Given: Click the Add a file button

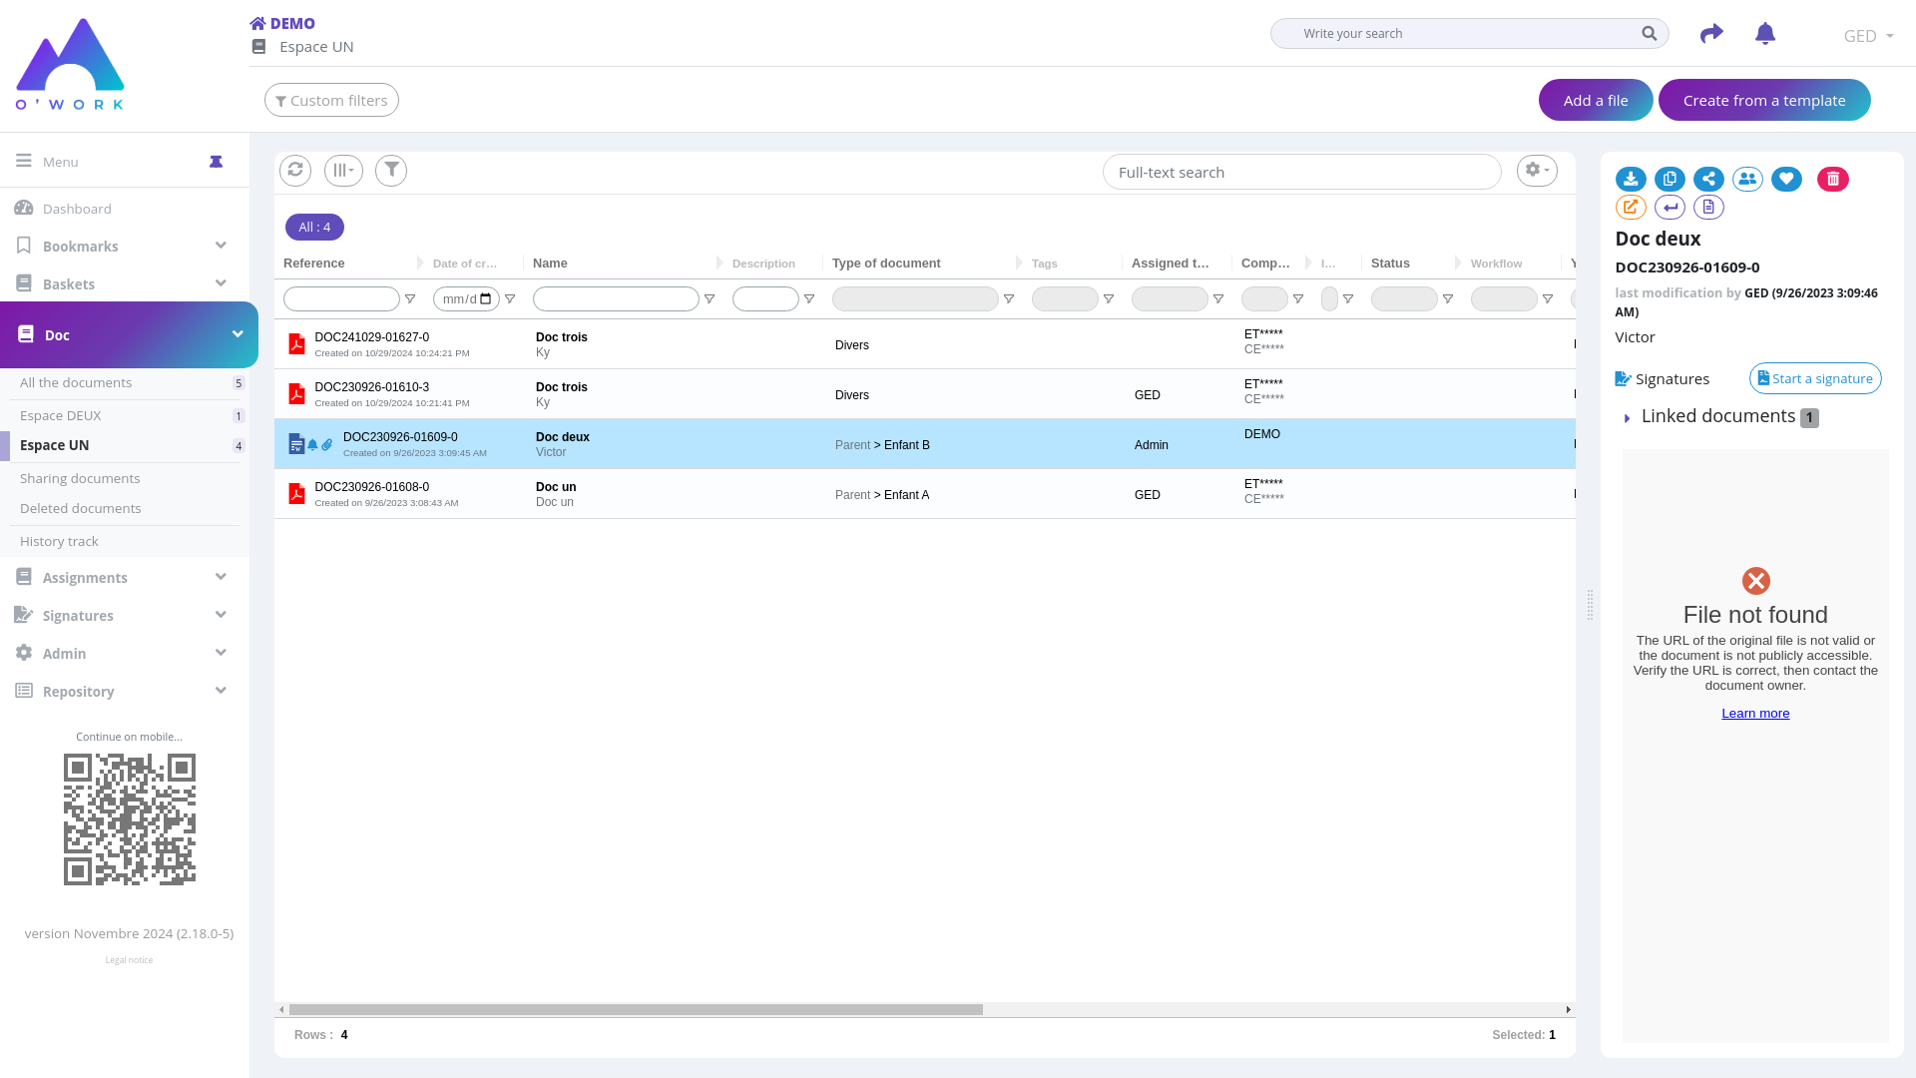Looking at the screenshot, I should (1595, 101).
